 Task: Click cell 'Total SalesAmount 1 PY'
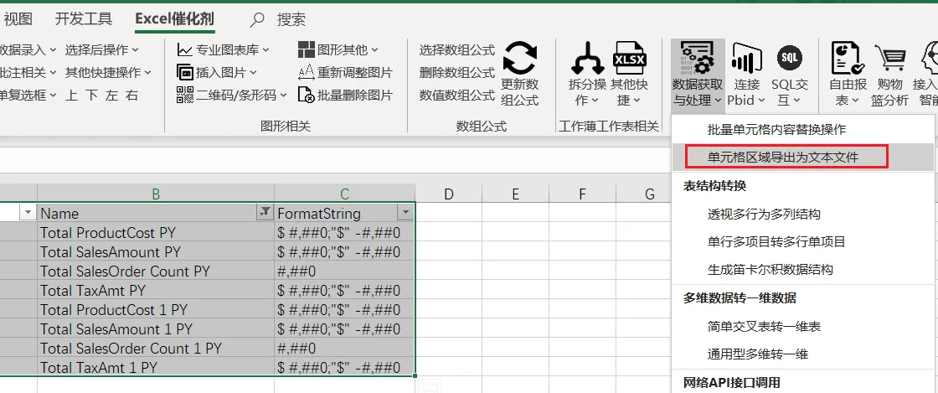(x=156, y=329)
